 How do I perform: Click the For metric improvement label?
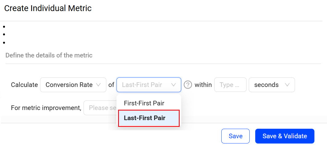tap(46, 108)
